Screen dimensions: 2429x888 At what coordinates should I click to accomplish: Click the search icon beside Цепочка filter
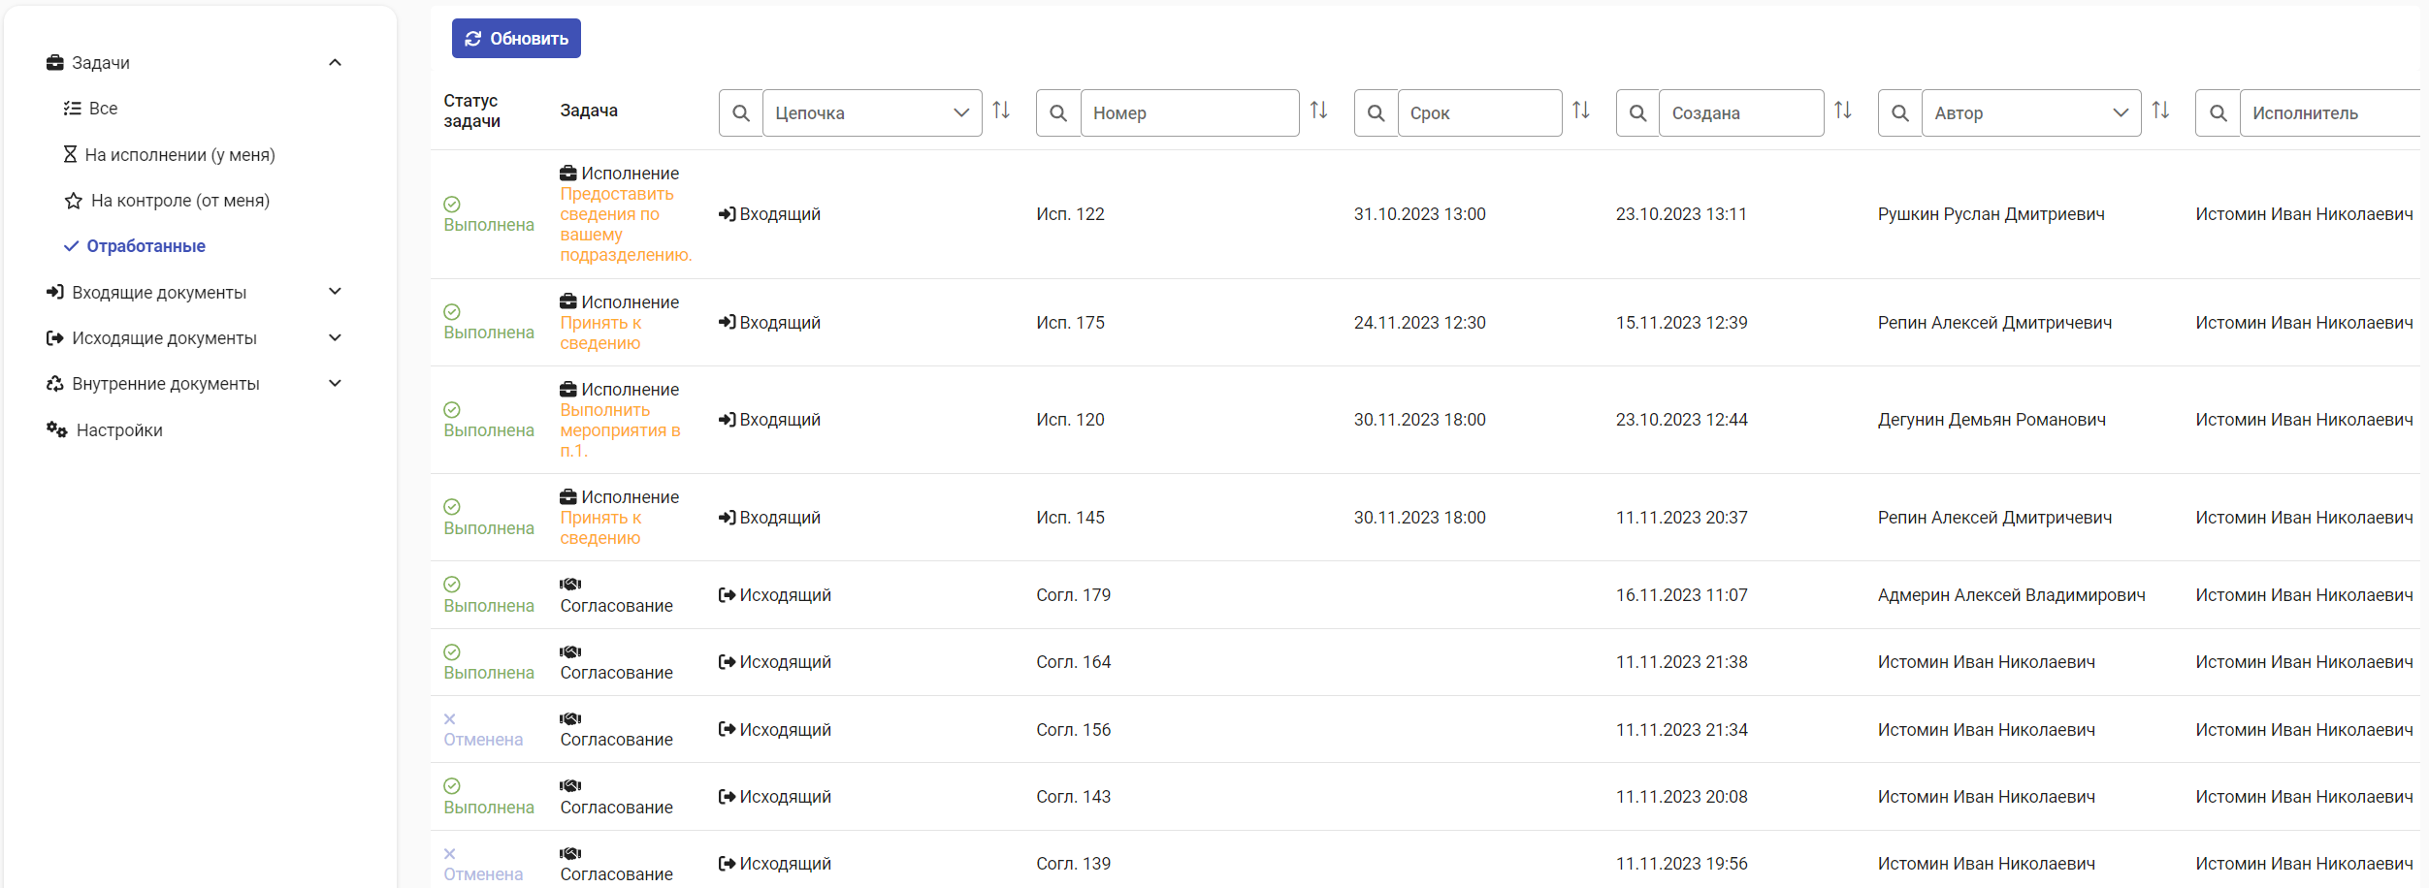point(741,113)
